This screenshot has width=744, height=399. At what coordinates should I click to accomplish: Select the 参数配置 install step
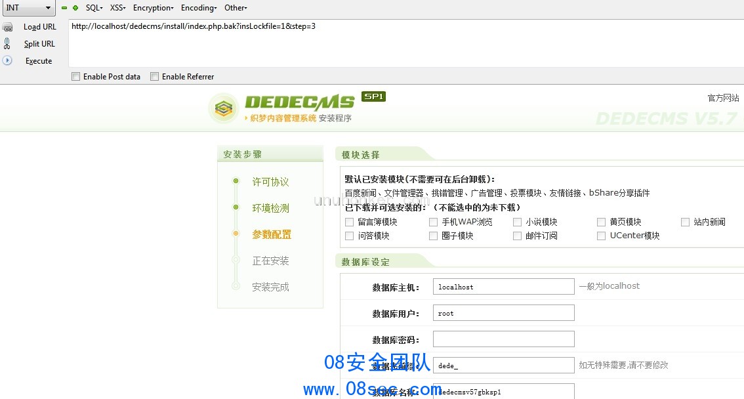pyautogui.click(x=272, y=234)
